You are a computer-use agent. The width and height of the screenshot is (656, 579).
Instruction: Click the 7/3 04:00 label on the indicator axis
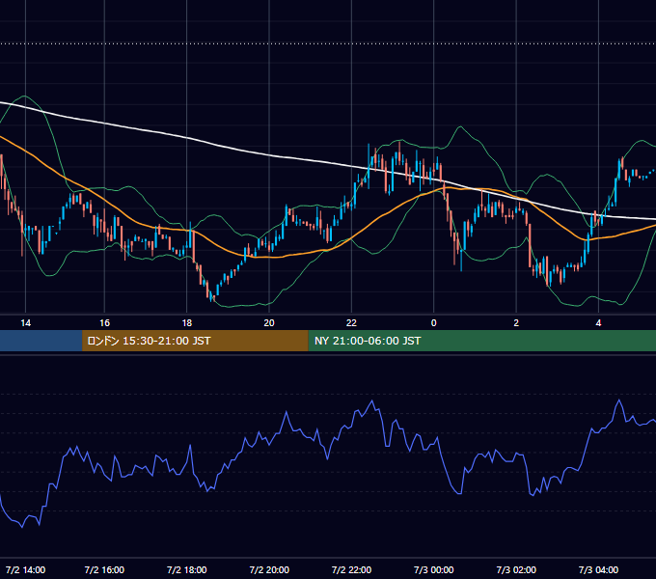[598, 569]
